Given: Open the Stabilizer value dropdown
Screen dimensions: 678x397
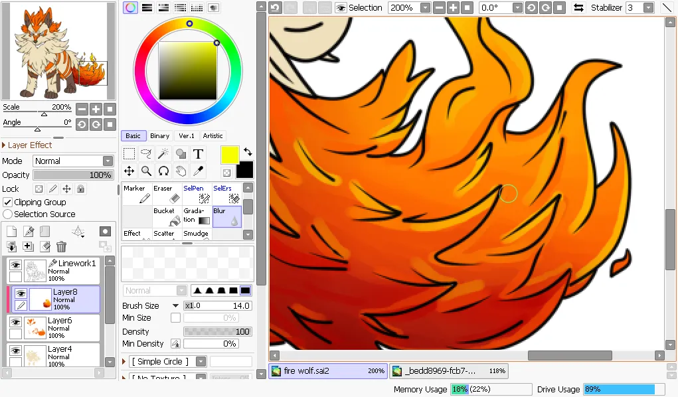Looking at the screenshot, I should [x=647, y=8].
